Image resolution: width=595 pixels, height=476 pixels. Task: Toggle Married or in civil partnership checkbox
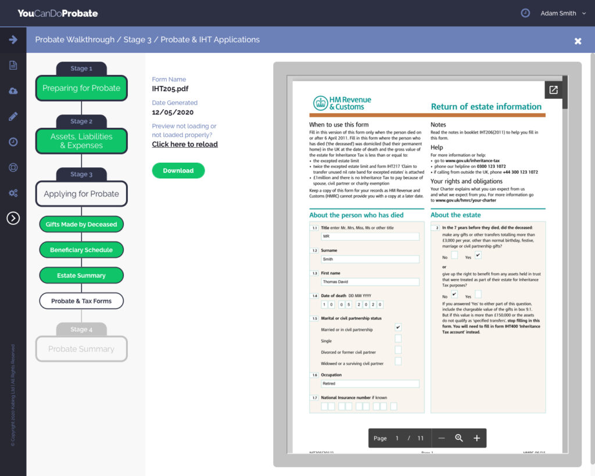pyautogui.click(x=398, y=328)
